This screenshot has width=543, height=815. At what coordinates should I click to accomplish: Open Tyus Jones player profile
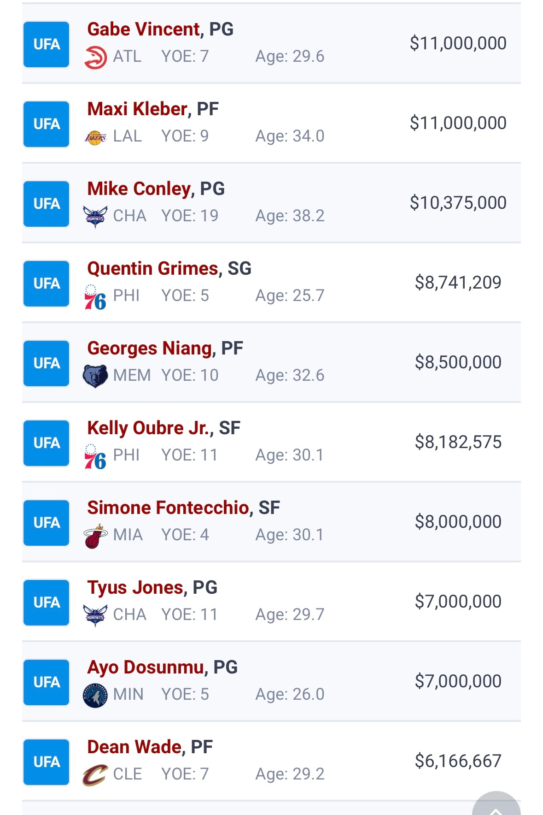coord(135,588)
